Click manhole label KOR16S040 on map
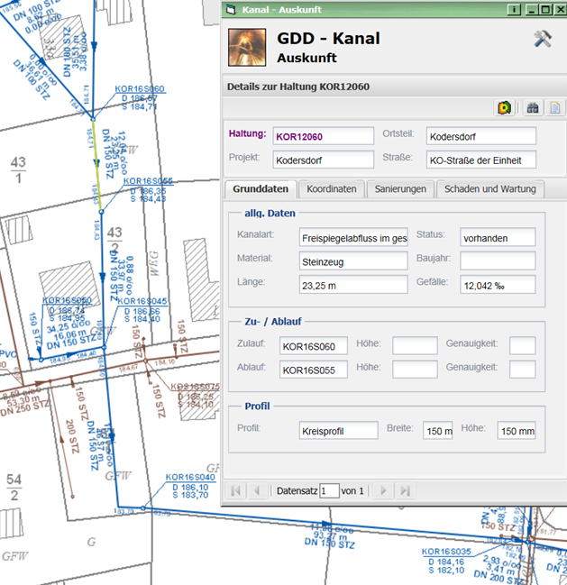 point(190,477)
